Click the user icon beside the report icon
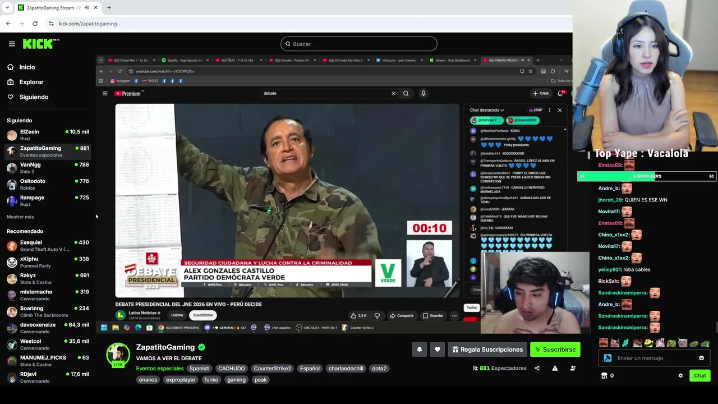The image size is (718, 404). [573, 368]
